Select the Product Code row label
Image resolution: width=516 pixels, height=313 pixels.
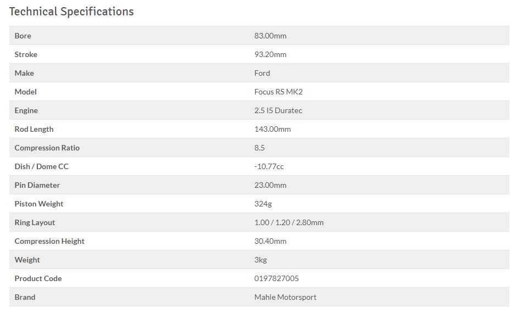coord(38,279)
